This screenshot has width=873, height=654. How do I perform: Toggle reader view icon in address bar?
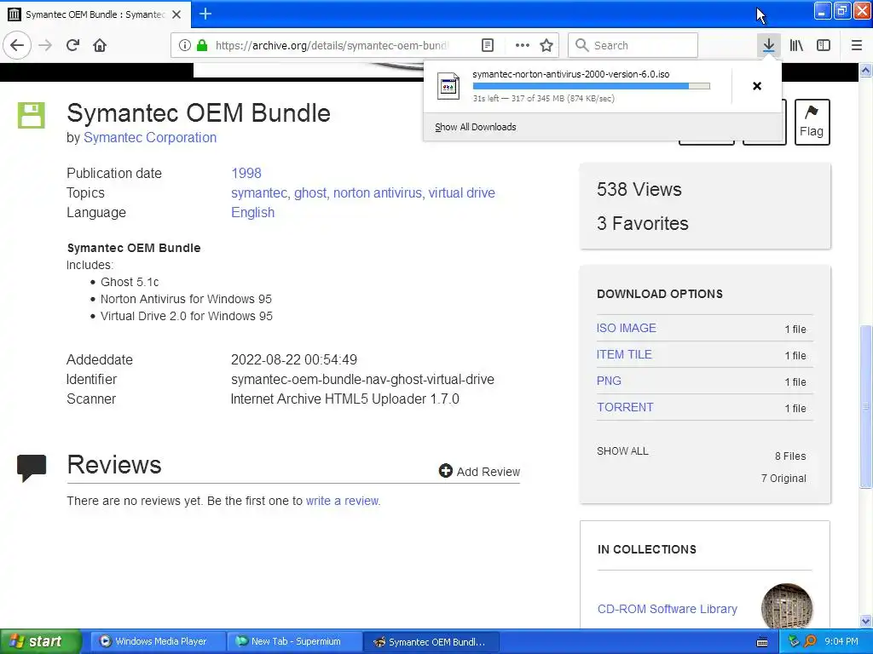pyautogui.click(x=487, y=45)
